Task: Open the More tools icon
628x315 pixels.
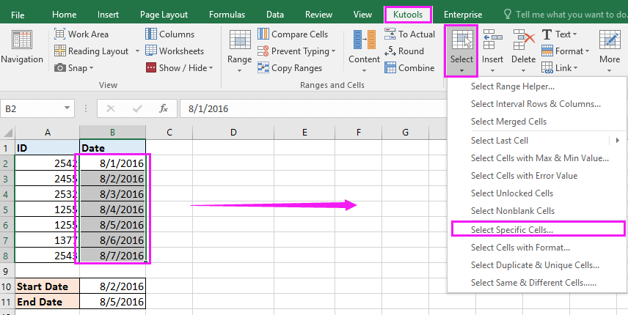Action: pyautogui.click(x=610, y=40)
